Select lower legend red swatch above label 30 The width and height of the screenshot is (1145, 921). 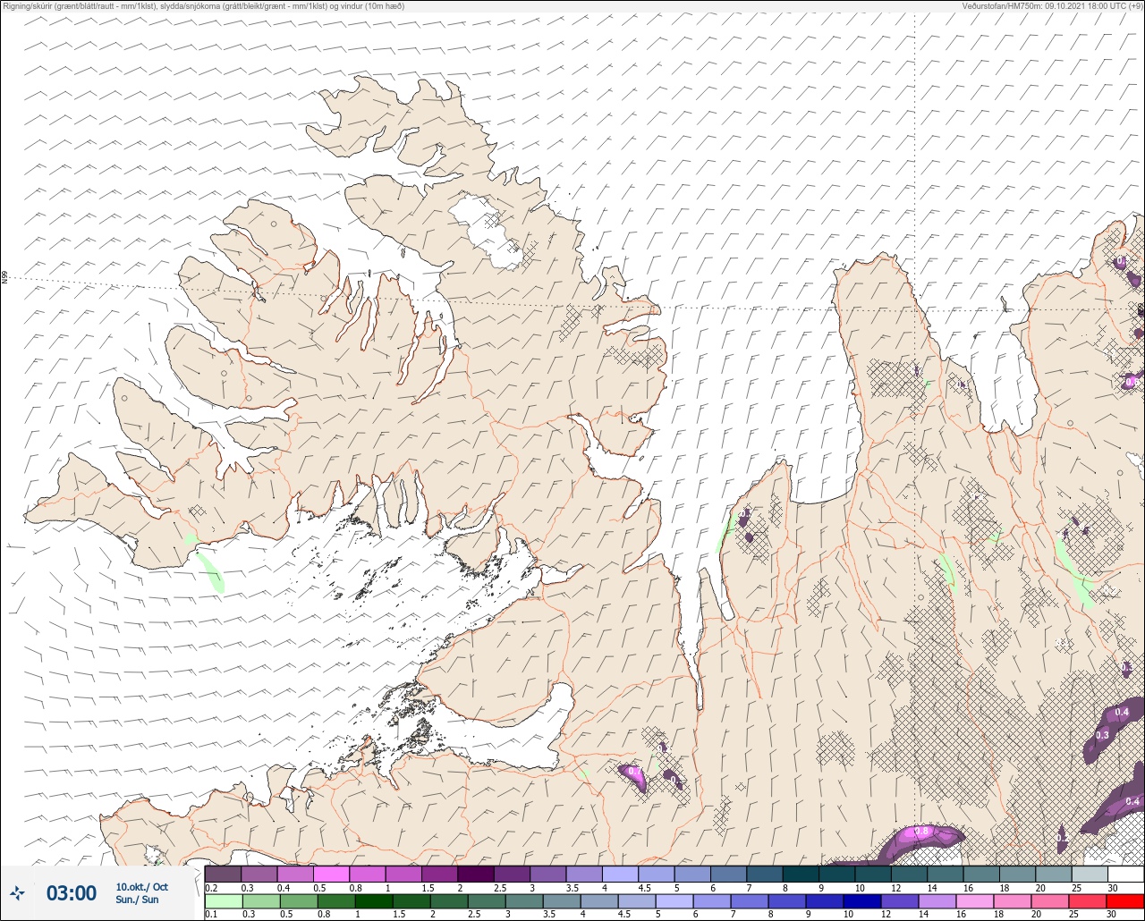point(1125,900)
